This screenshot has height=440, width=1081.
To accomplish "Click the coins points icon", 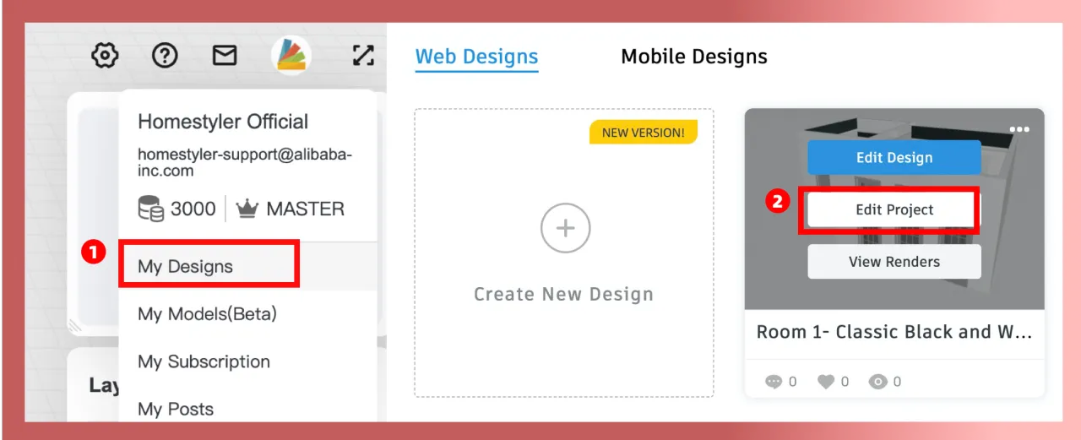I will click(x=151, y=209).
